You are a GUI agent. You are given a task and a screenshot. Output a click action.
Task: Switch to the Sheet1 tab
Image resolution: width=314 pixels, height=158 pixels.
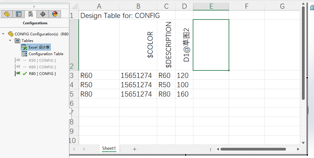tap(109, 148)
